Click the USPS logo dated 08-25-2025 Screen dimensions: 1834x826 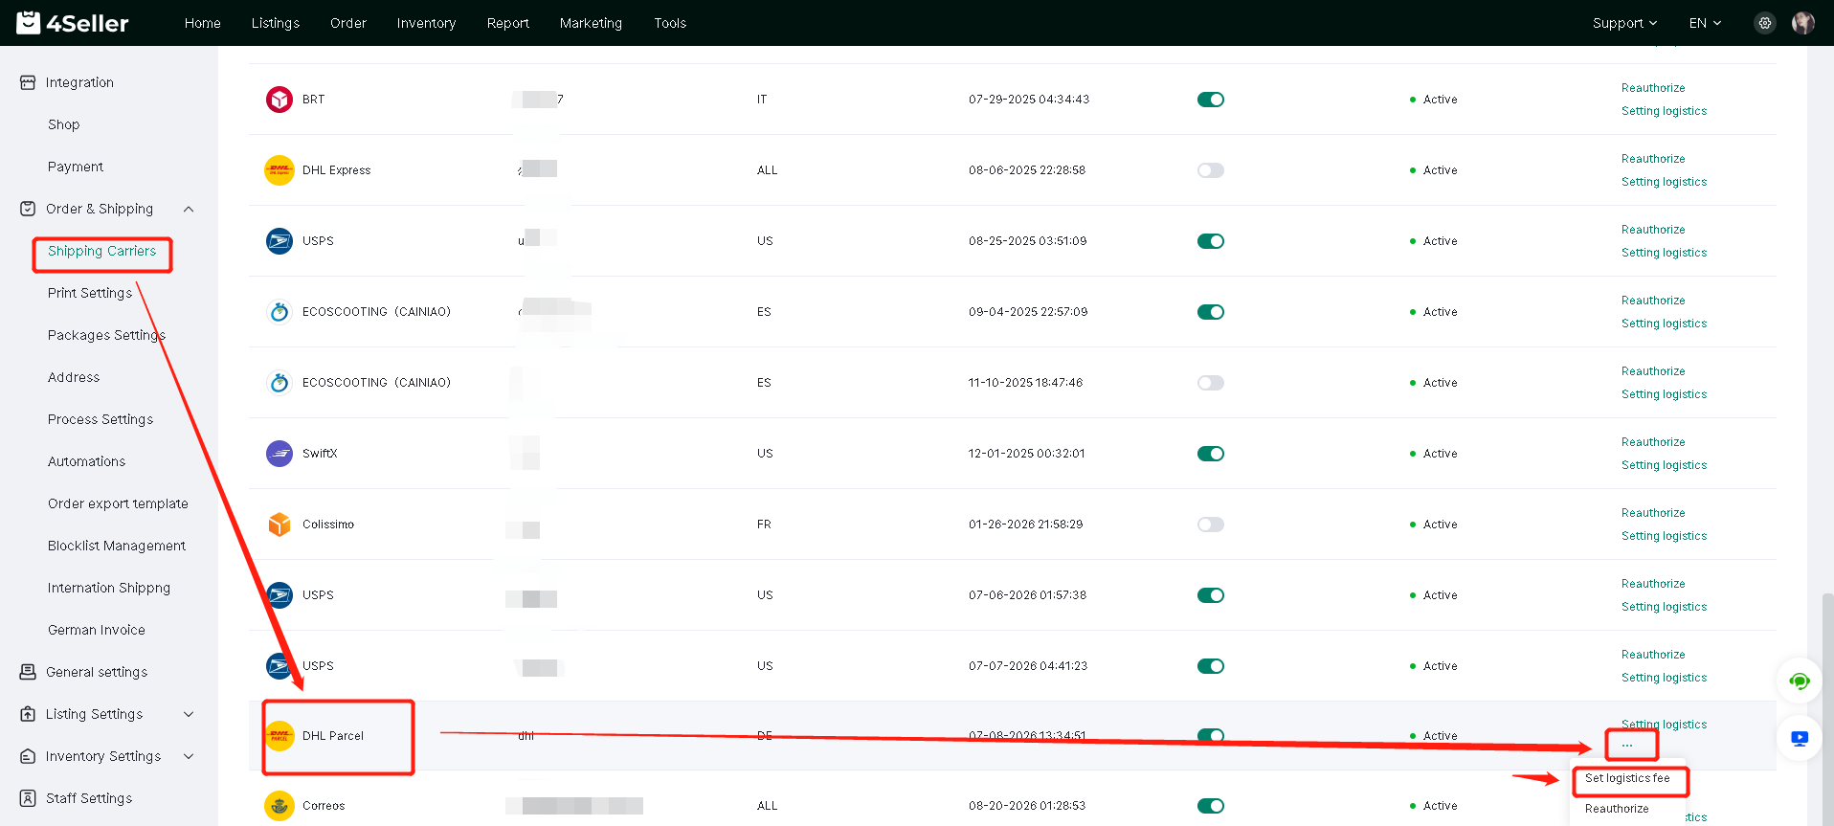(280, 241)
